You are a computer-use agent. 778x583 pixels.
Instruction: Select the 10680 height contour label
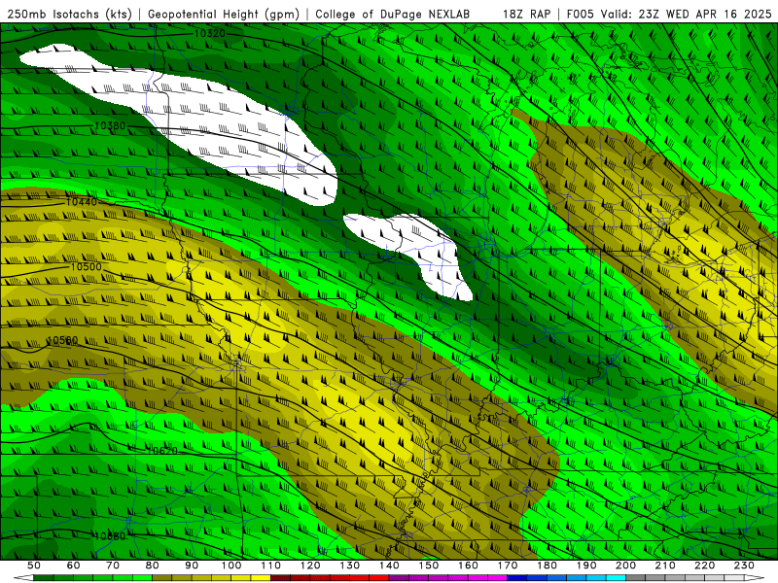tap(110, 536)
